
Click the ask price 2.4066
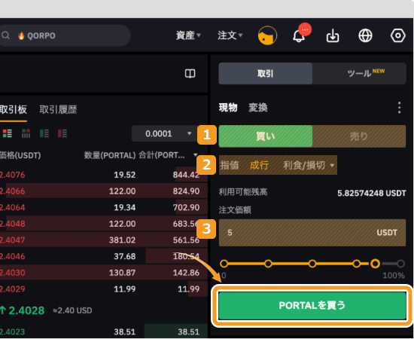click(12, 191)
